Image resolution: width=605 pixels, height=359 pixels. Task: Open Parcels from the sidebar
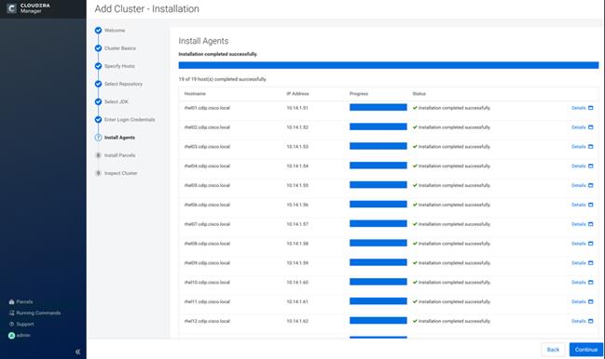point(21,301)
